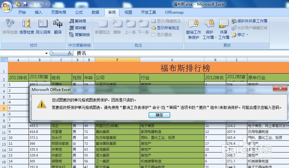Click the 福布斯排行榜 title cell
The height and width of the screenshot is (168, 289).
[x=185, y=68]
